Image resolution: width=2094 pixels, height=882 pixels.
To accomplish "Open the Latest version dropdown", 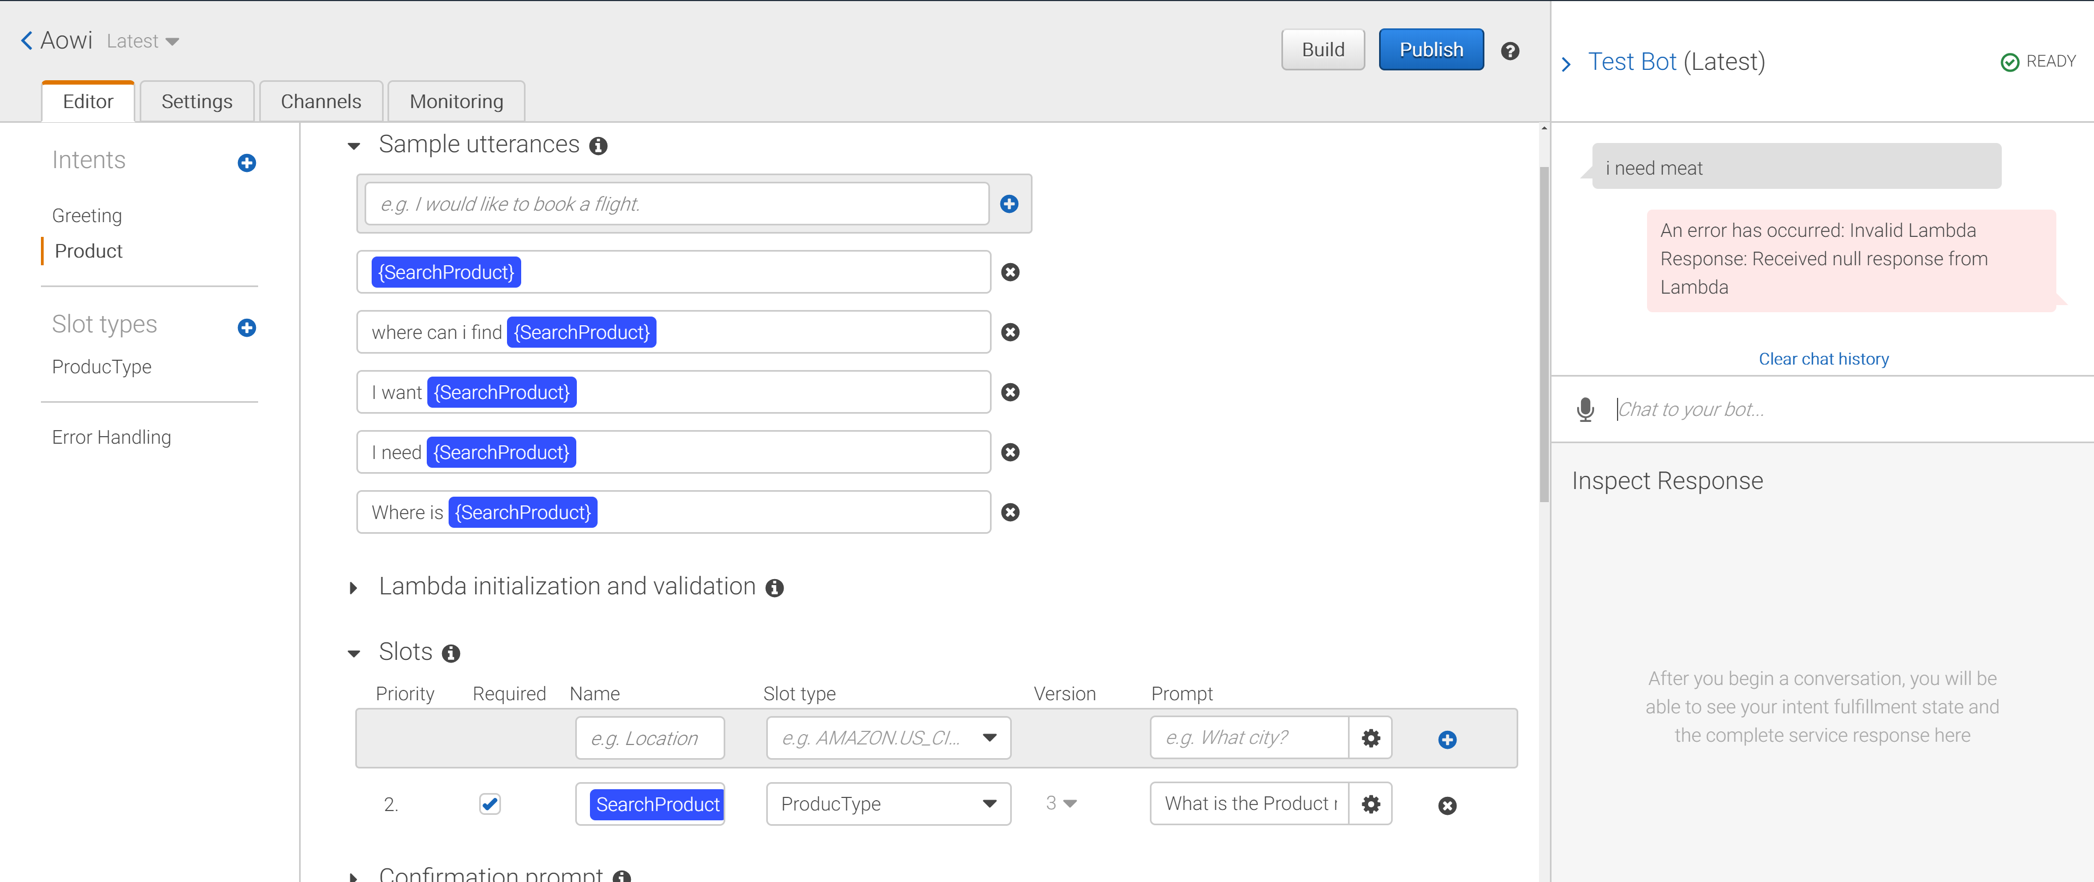I will 143,41.
